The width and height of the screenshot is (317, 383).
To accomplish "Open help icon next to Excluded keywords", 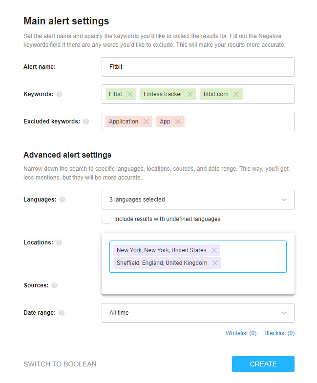I will click(86, 121).
